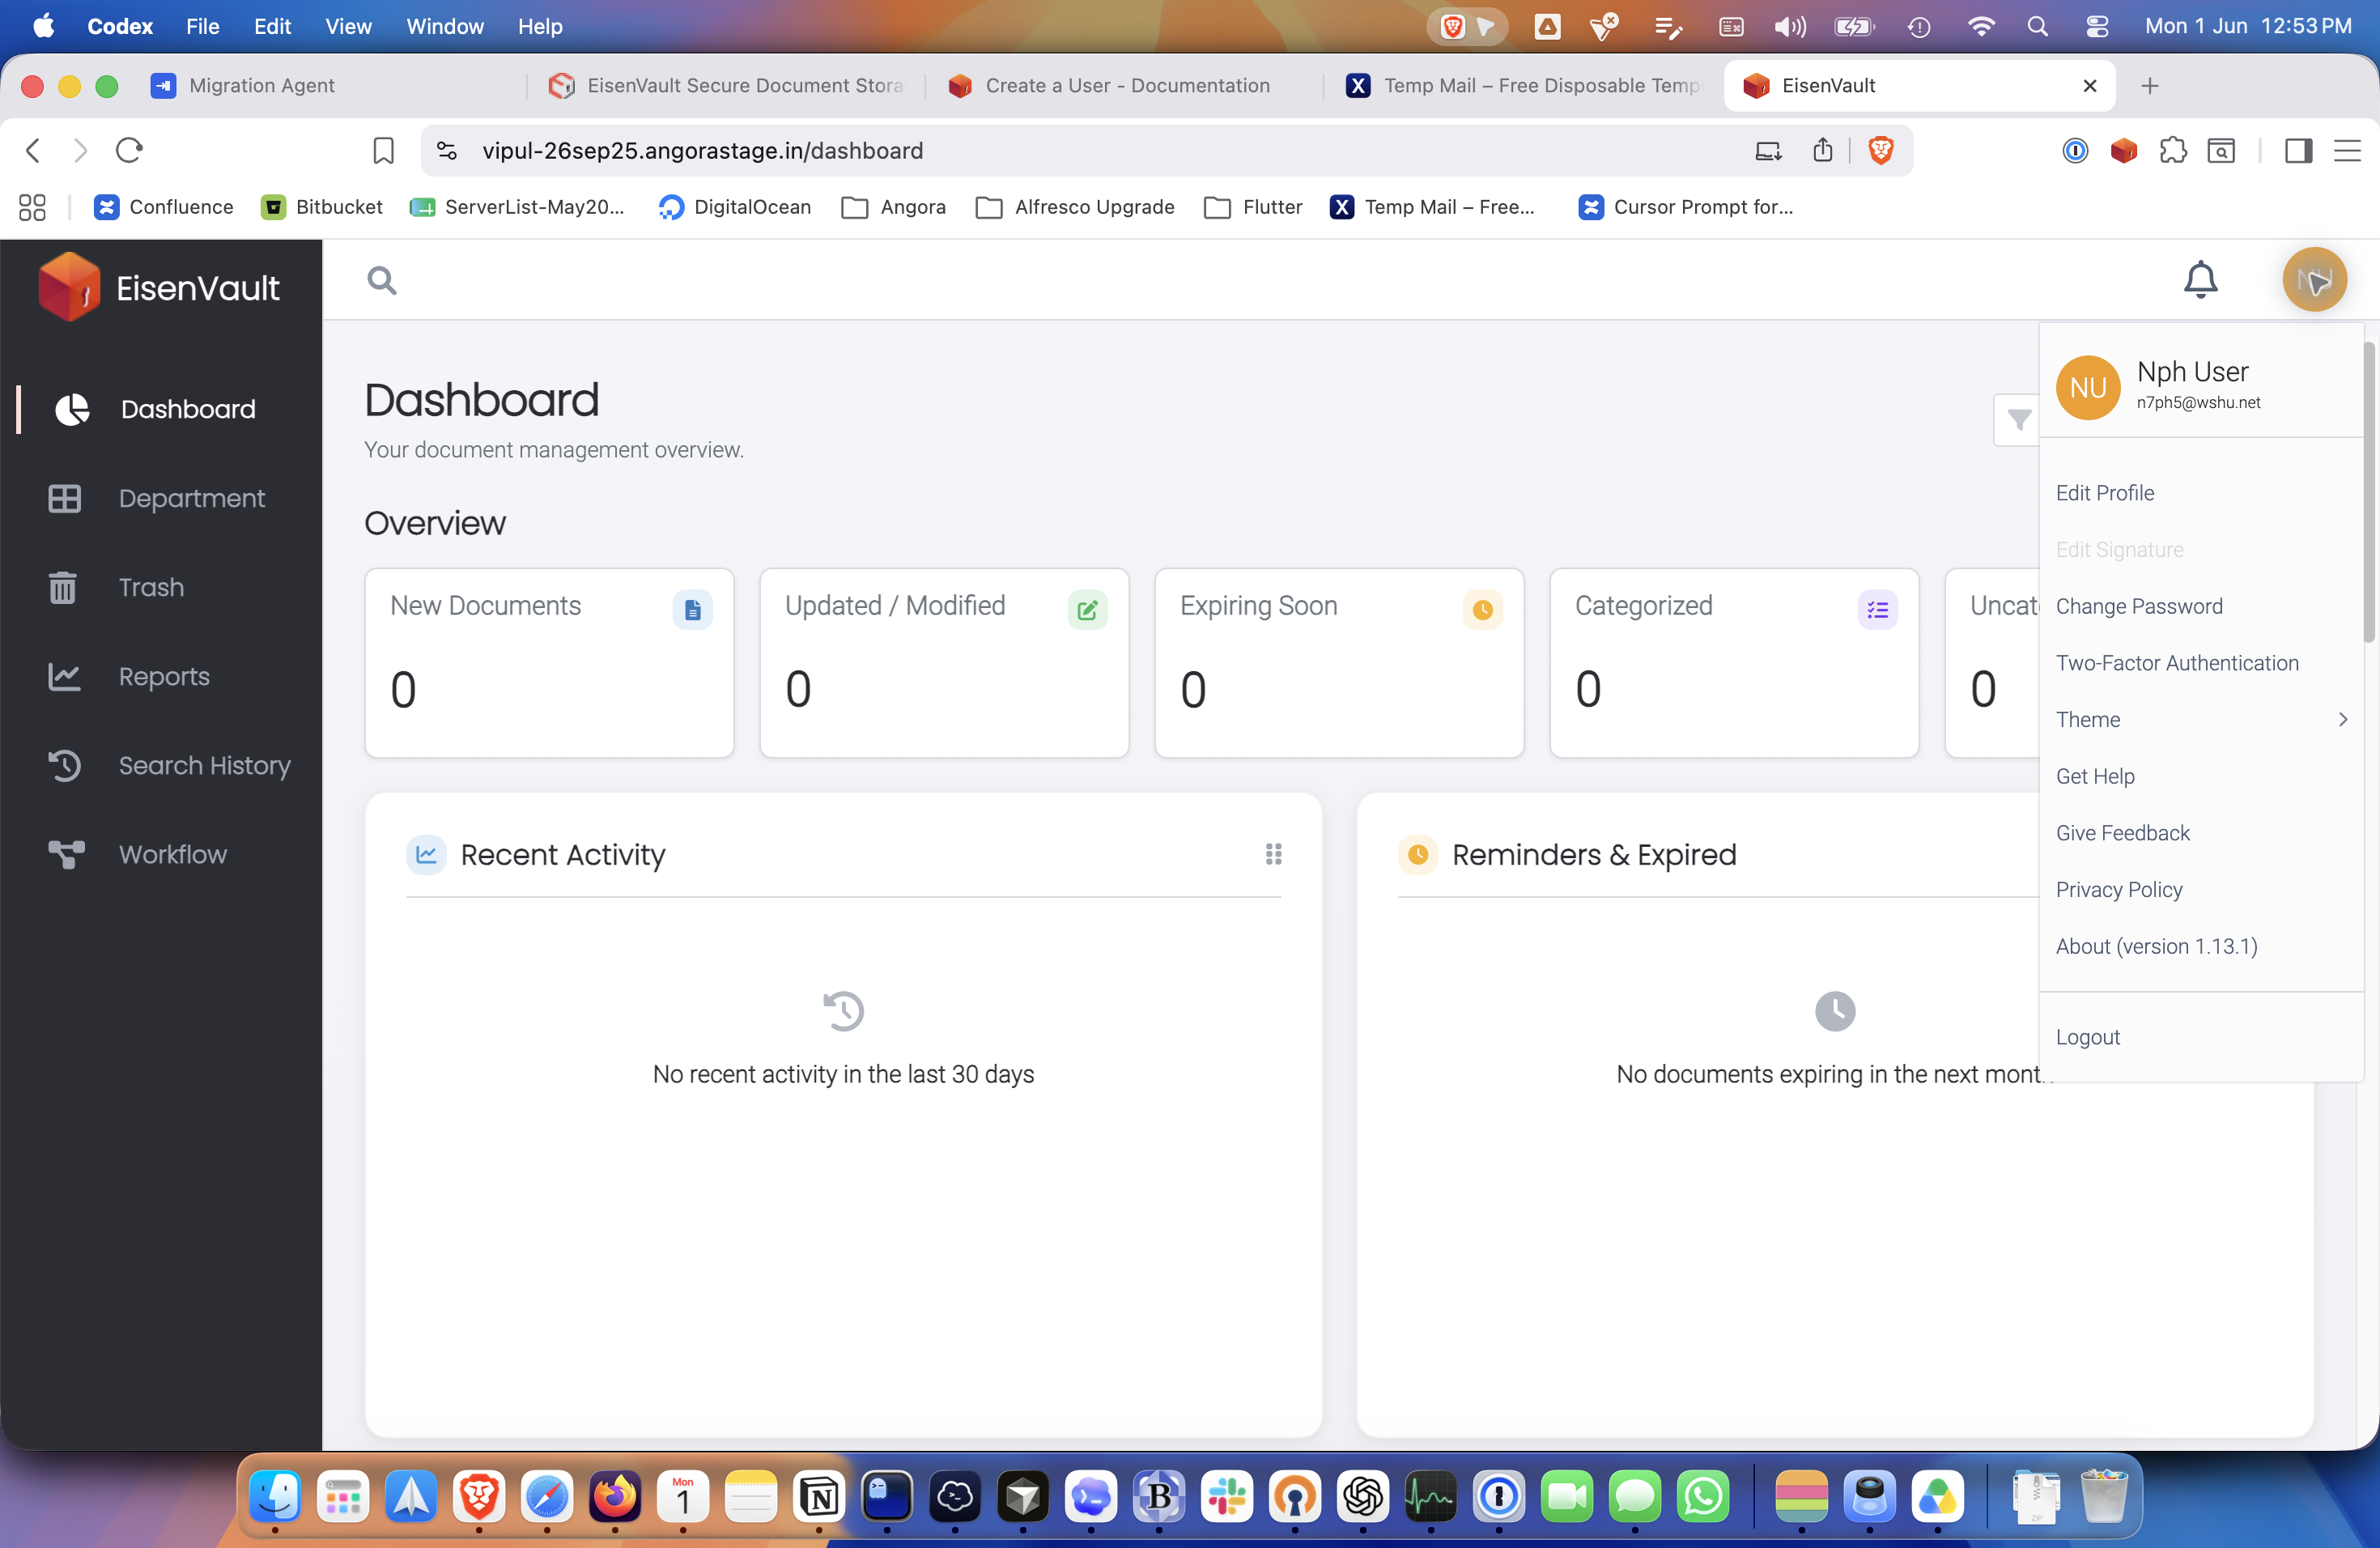Open the Alfresco Upgrade bookmarks folder
Image resolution: width=2380 pixels, height=1548 pixels.
[1074, 207]
